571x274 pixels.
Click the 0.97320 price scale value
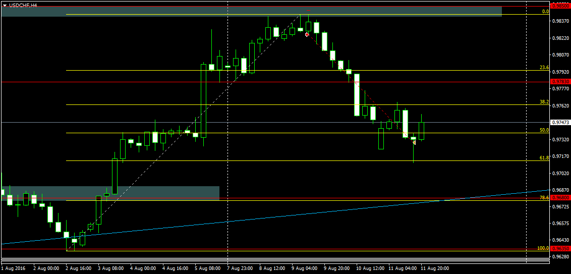coord(561,140)
